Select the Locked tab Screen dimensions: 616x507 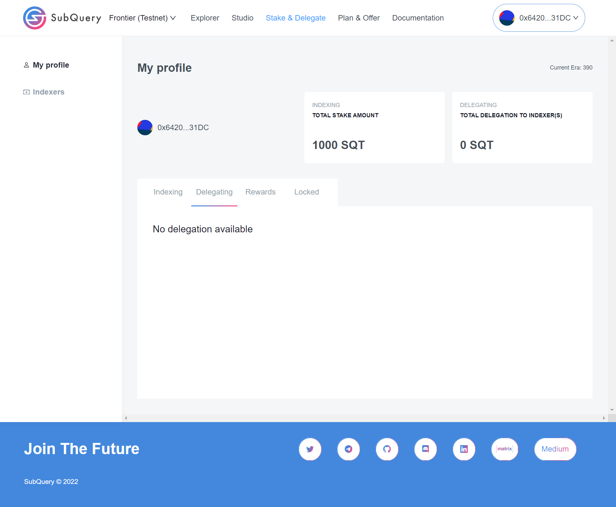pos(306,192)
